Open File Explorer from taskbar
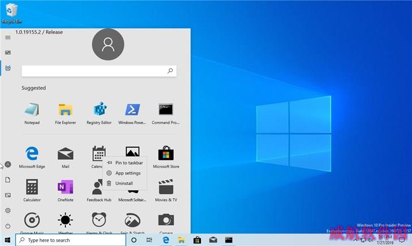This screenshot has width=412, height=246. pyautogui.click(x=181, y=240)
